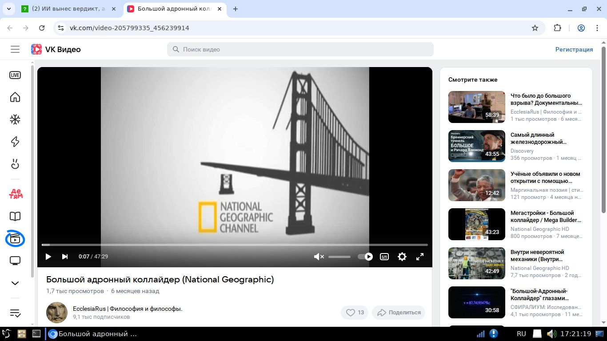Go to the Home sidebar icon
The height and width of the screenshot is (341, 607).
click(15, 97)
